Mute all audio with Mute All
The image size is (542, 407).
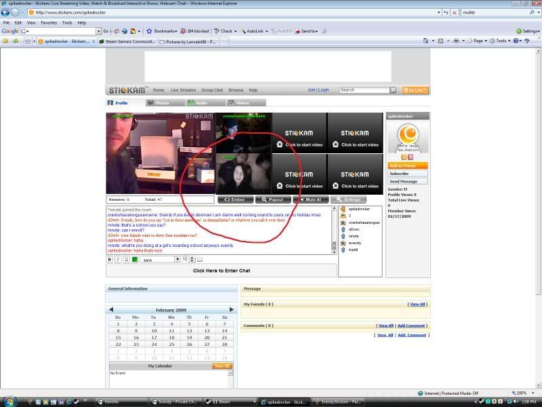310,199
